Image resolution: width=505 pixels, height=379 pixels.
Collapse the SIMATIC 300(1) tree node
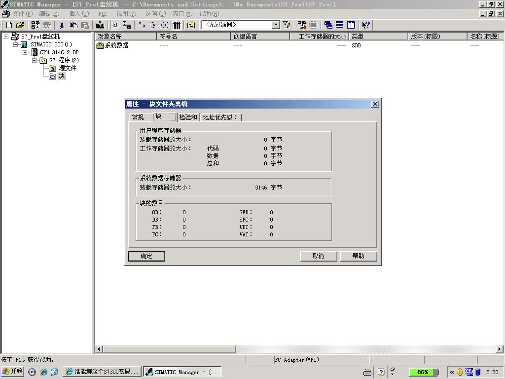coord(15,44)
